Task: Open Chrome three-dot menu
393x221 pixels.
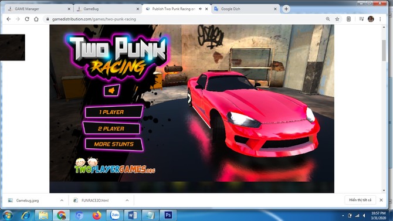Action: point(380,19)
